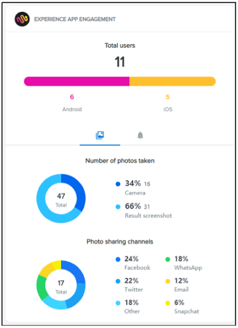Open the photos gallery tab icon
Viewport: 238px width, 328px height.
coord(100,135)
